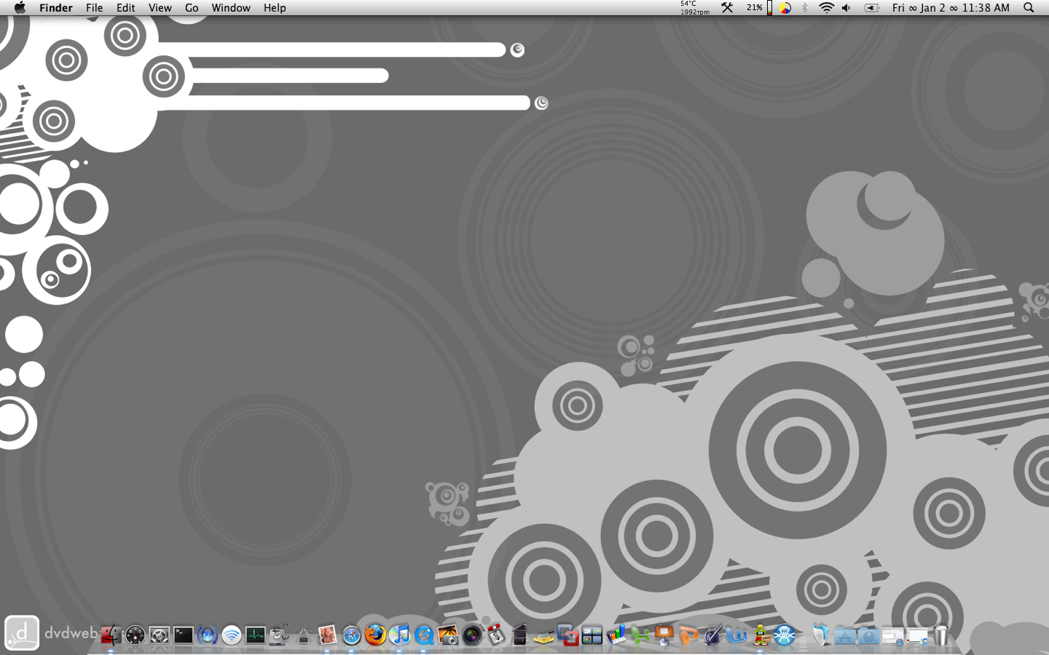
Task: Open the Applications folder stack
Action: point(844,635)
